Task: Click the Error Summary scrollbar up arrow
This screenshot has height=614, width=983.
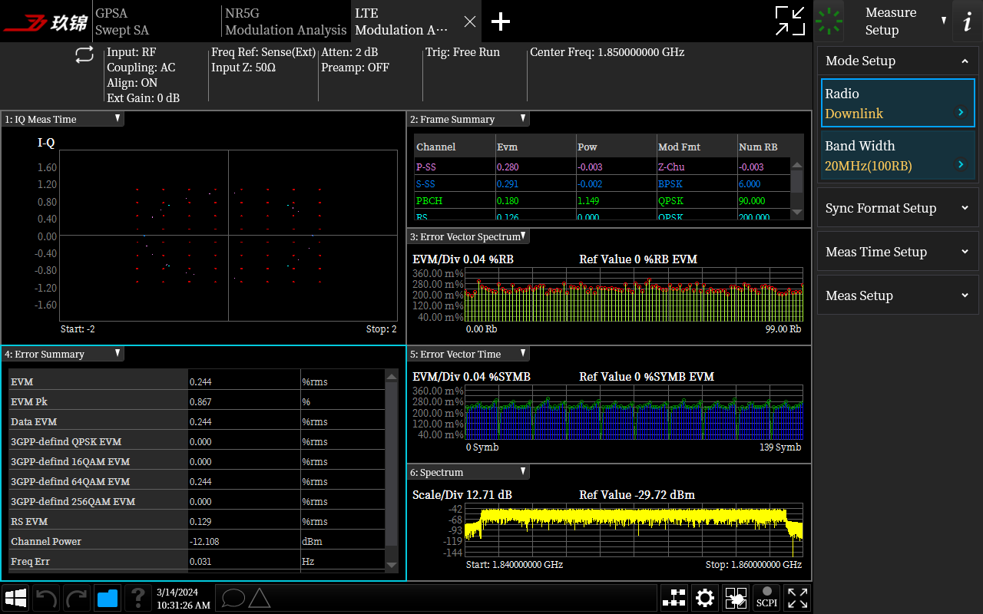Action: click(x=392, y=376)
